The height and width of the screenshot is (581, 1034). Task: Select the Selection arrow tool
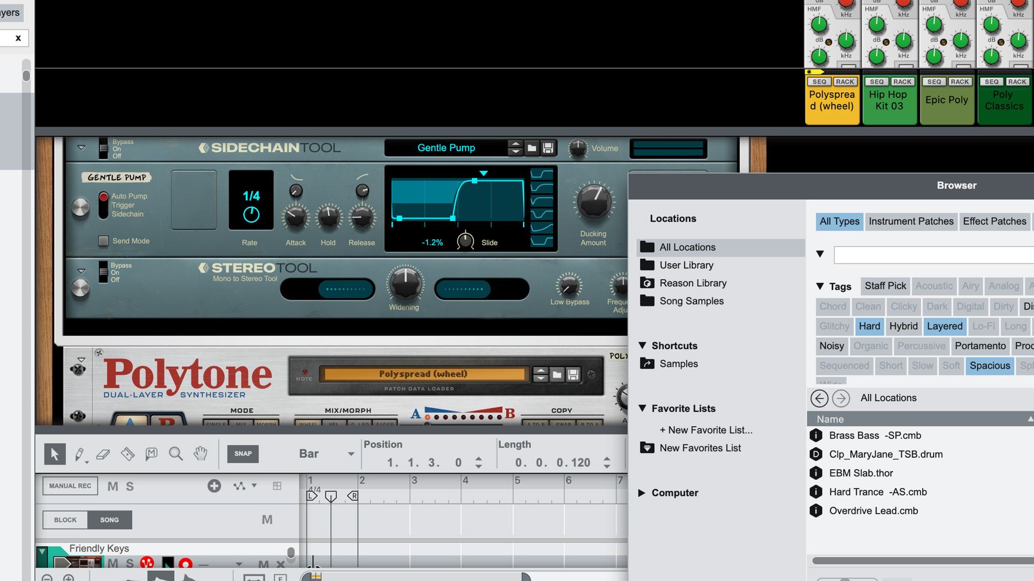55,454
